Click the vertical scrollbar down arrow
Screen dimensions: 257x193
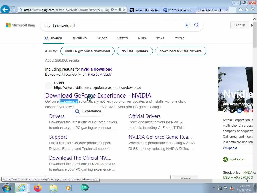(x=255, y=173)
